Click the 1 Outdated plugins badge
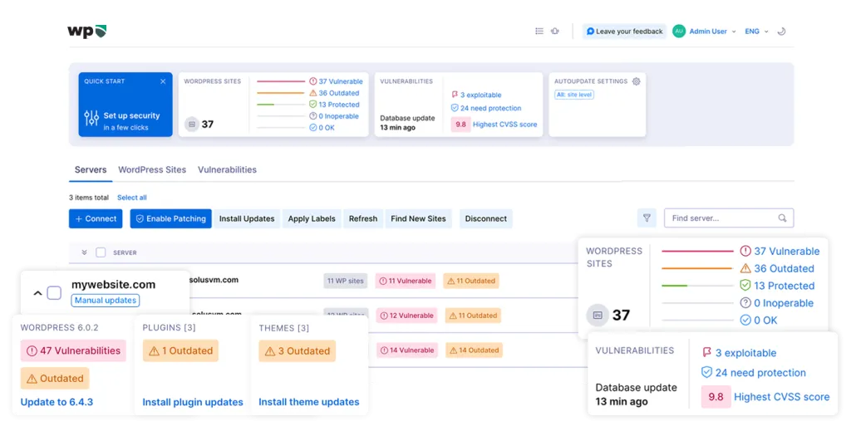The image size is (851, 431). pos(180,350)
